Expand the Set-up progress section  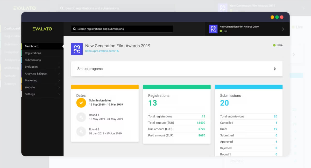[x=275, y=69]
